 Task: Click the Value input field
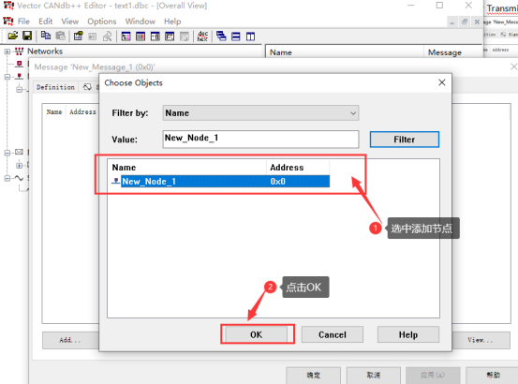tap(260, 139)
